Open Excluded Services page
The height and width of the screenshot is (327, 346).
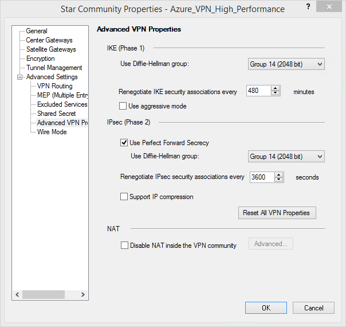point(62,104)
